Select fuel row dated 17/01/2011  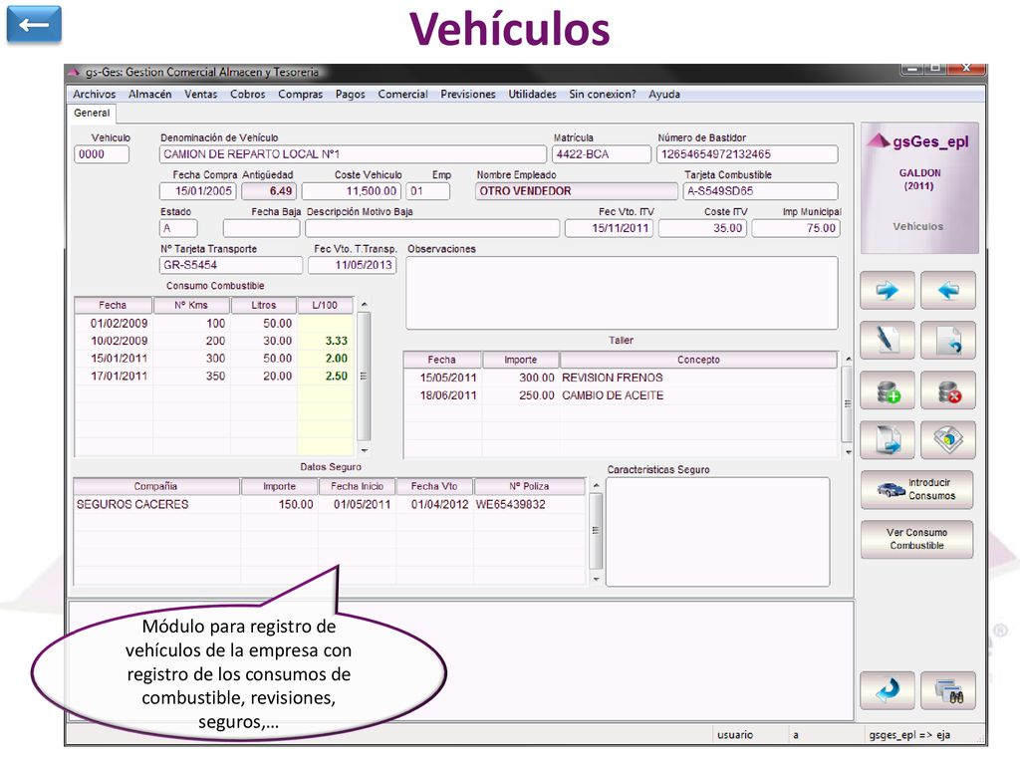[x=214, y=376]
